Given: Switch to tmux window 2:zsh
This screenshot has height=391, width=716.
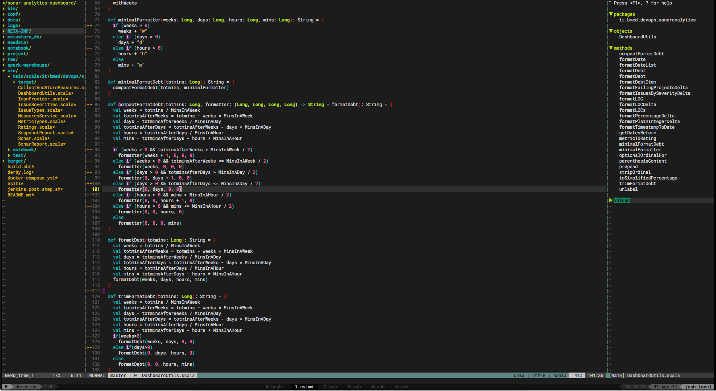Looking at the screenshot, I should pyautogui.click(x=330, y=387).
